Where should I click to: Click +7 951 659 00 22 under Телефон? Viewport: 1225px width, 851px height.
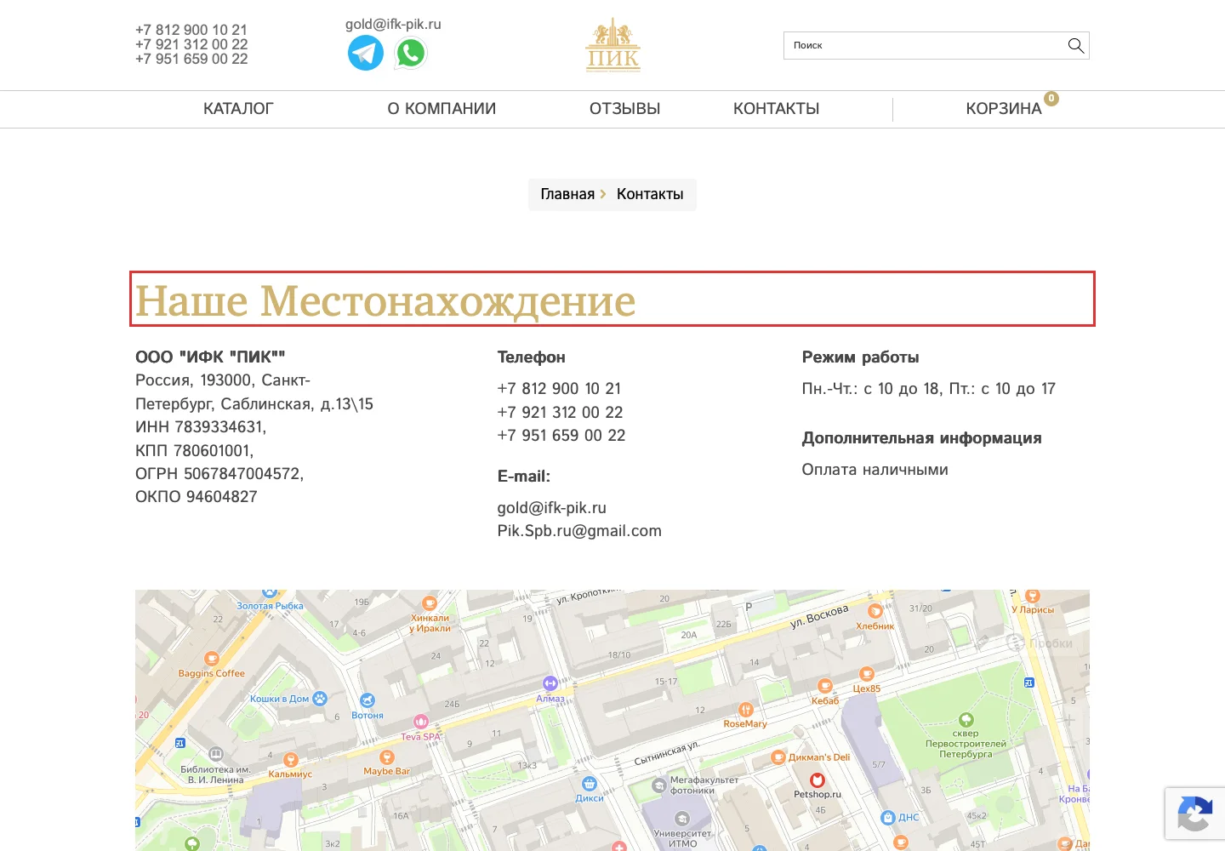[x=561, y=435]
